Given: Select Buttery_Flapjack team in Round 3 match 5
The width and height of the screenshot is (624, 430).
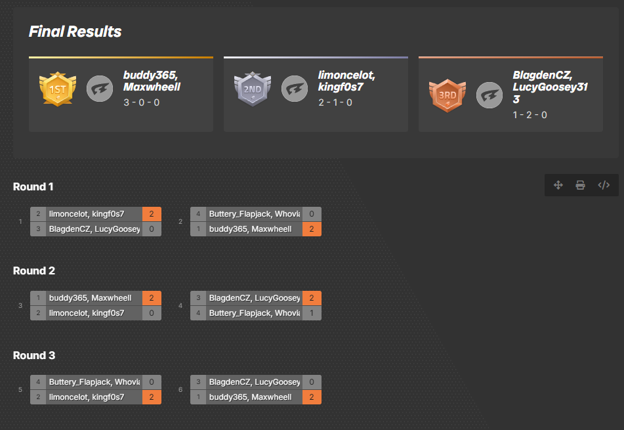Looking at the screenshot, I should 93,382.
